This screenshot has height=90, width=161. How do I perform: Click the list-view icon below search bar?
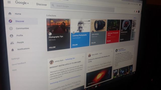click(134, 11)
